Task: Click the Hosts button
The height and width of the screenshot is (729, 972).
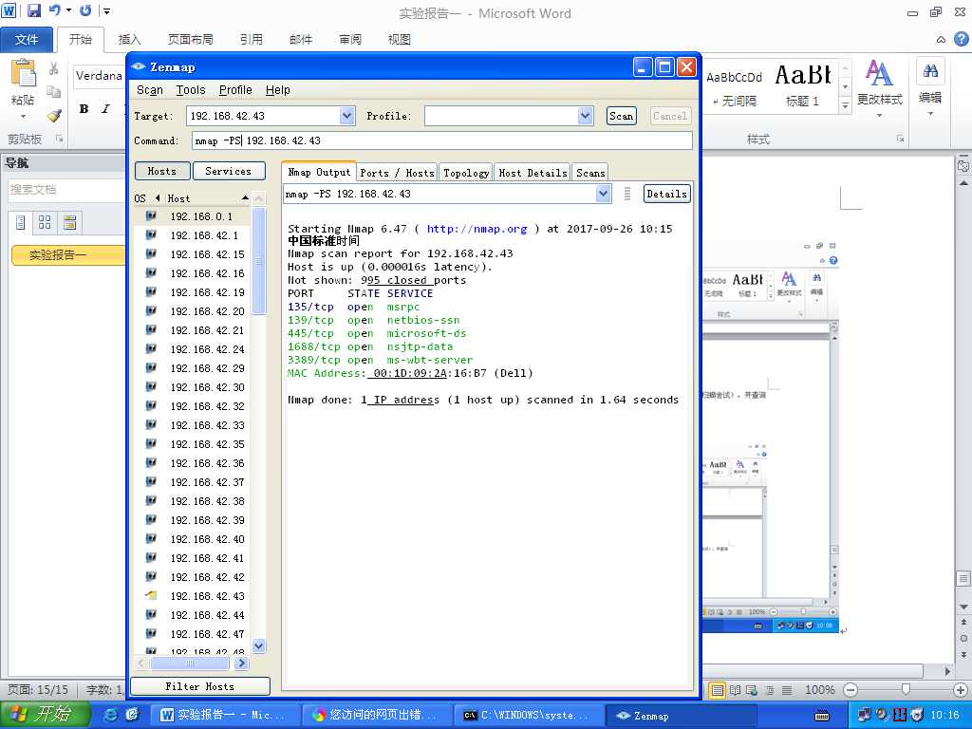Action: tap(161, 171)
